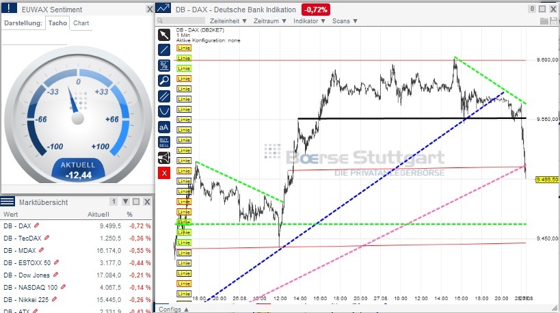560x313 pixels.
Task: Select the DB - TecDAX row name
Action: point(23,238)
